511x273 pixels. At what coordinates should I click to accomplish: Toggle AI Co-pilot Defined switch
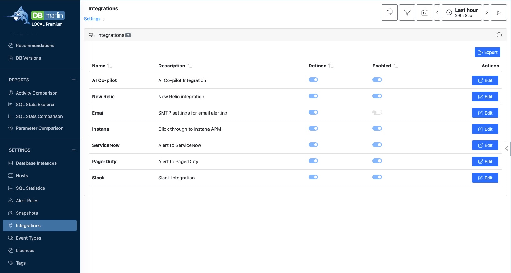click(x=313, y=80)
